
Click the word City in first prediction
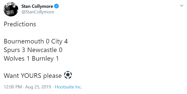tap(57, 42)
